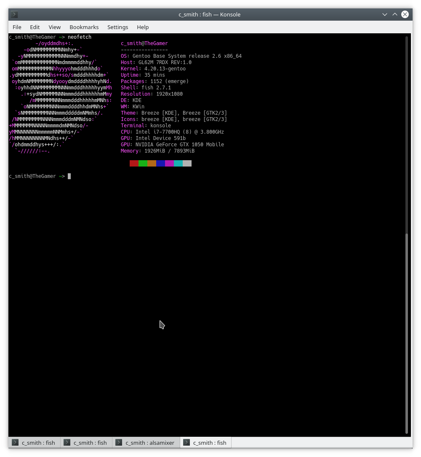
Task: Click the 'OS: Gentoo Base System release' line
Action: 181,56
